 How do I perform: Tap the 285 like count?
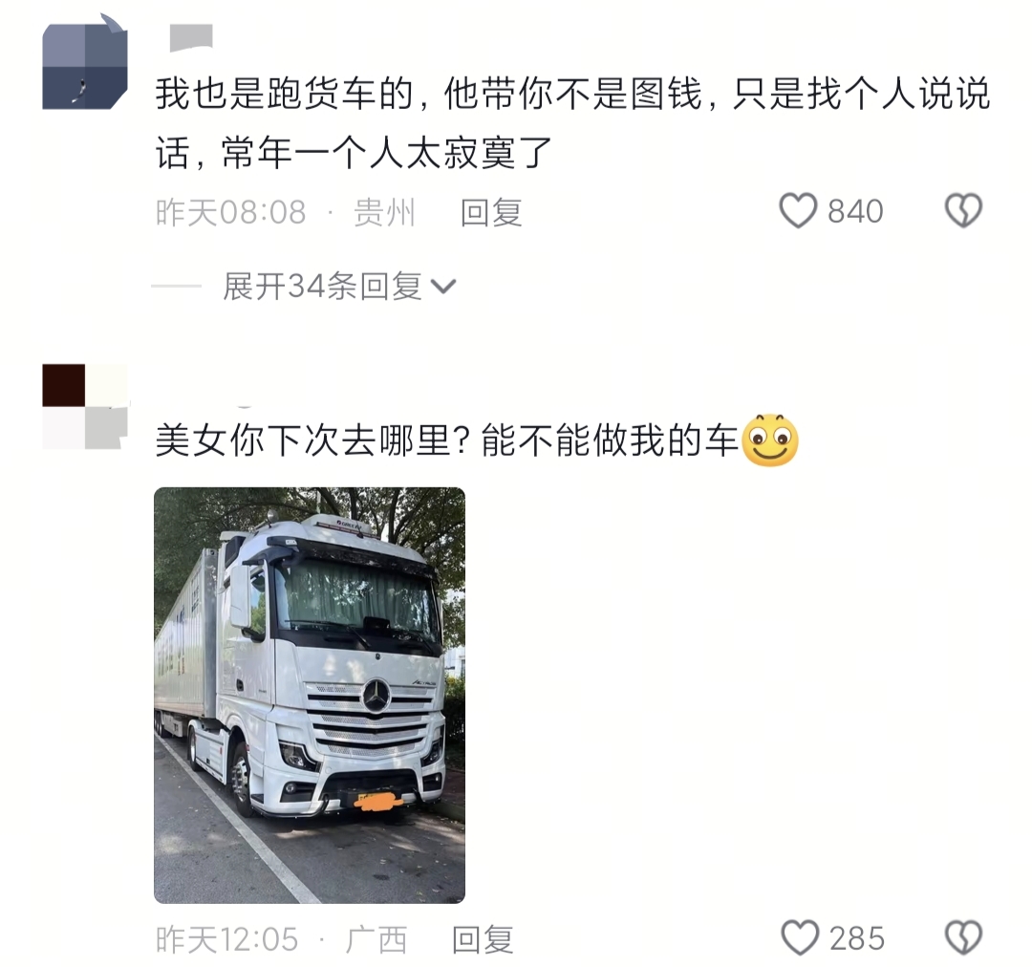click(856, 938)
